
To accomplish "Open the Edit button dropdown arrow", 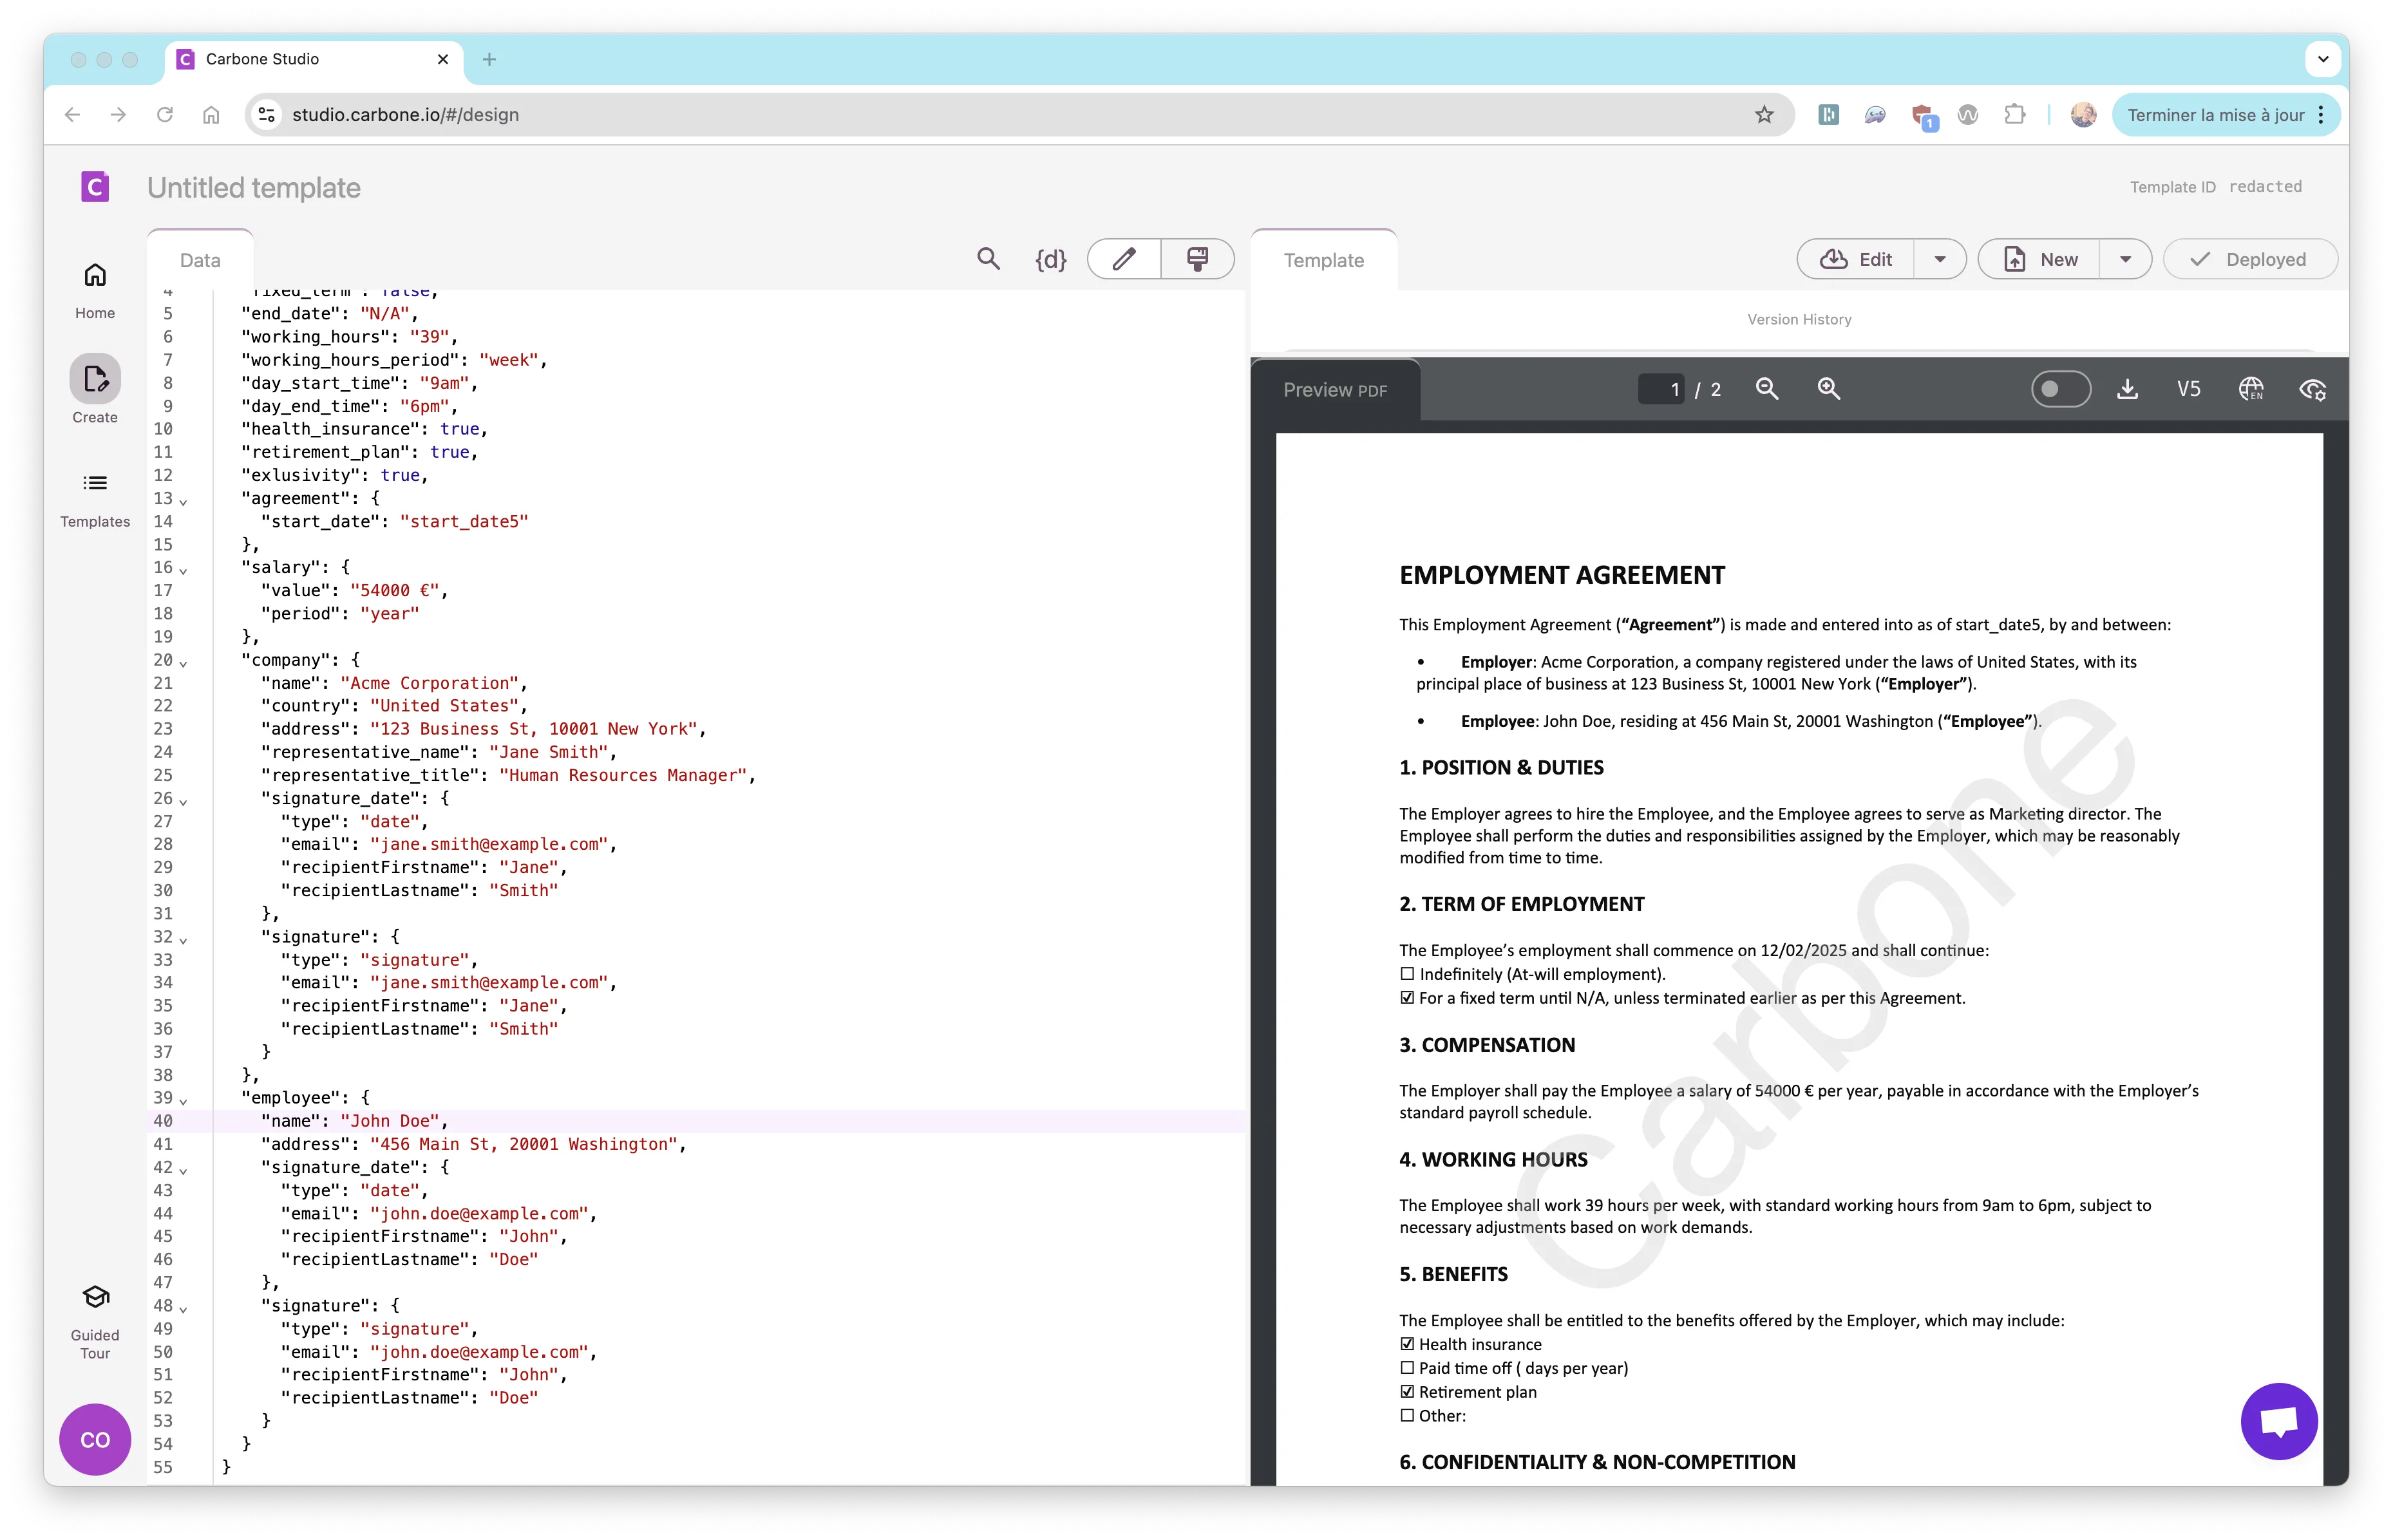I will tap(1940, 259).
